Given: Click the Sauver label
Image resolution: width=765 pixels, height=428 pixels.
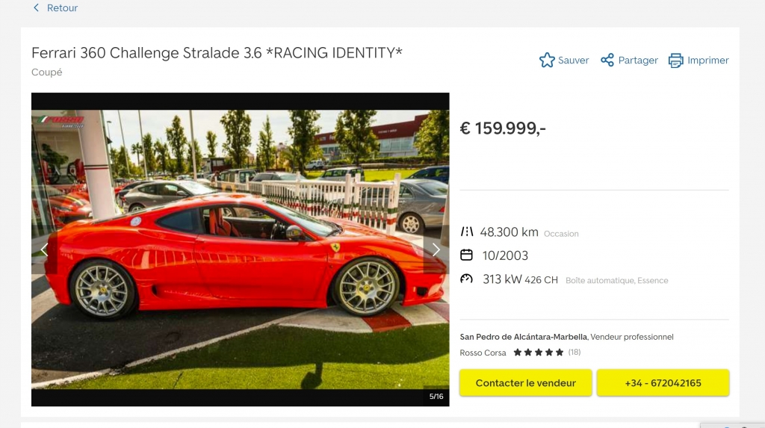Looking at the screenshot, I should (573, 60).
